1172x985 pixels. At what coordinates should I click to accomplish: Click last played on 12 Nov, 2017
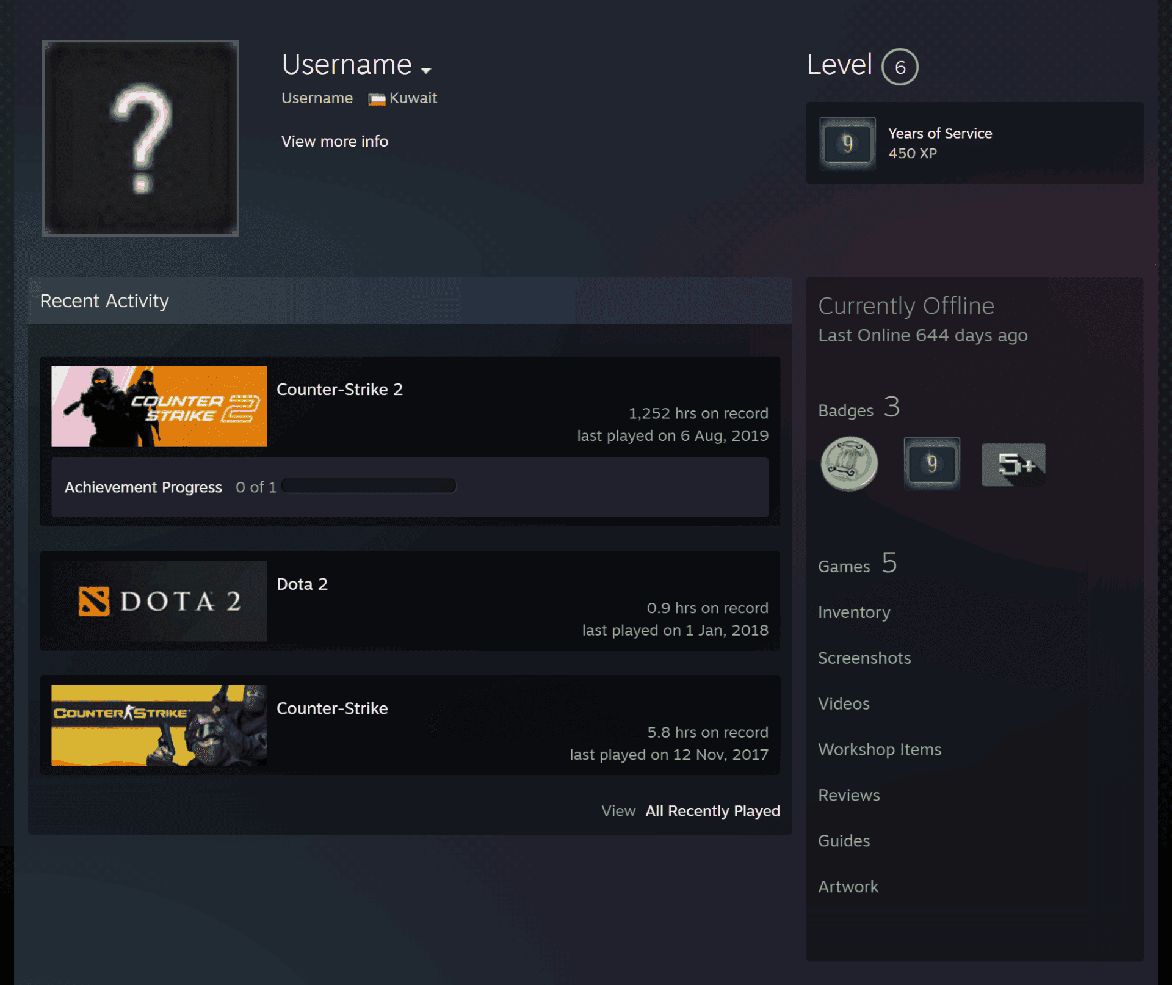pyautogui.click(x=669, y=755)
